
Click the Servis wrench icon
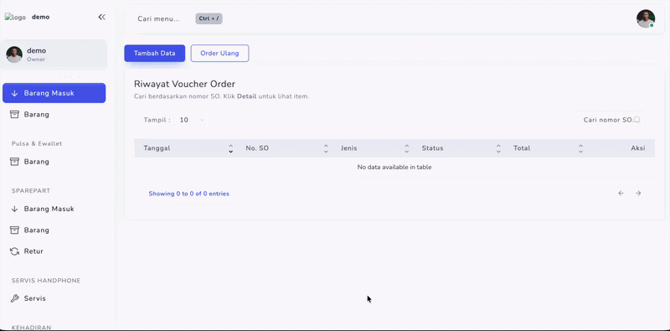[14, 298]
